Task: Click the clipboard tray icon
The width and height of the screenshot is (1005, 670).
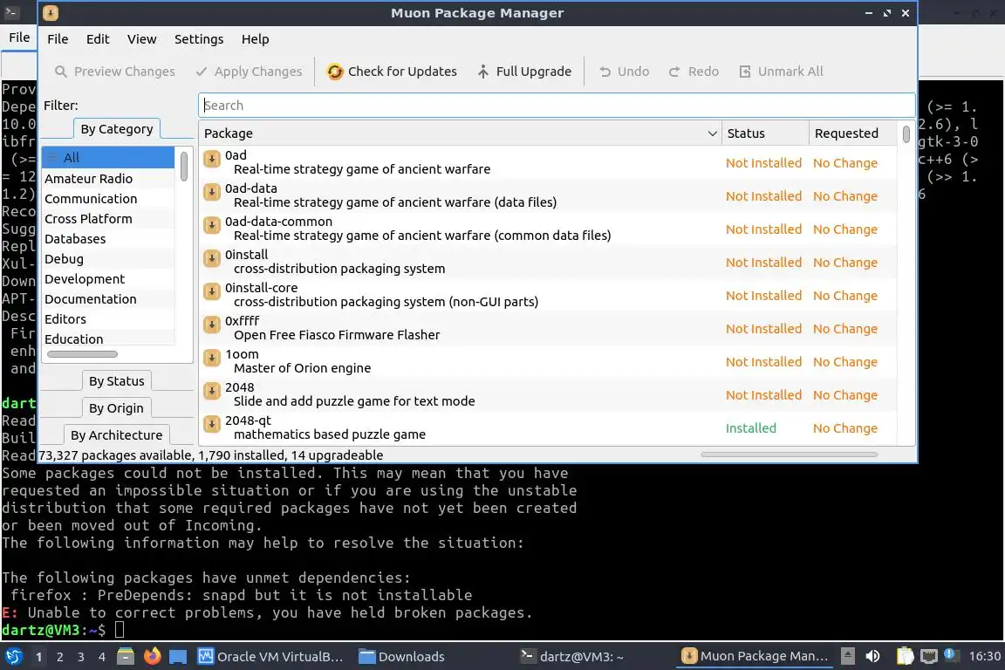Action: click(905, 656)
